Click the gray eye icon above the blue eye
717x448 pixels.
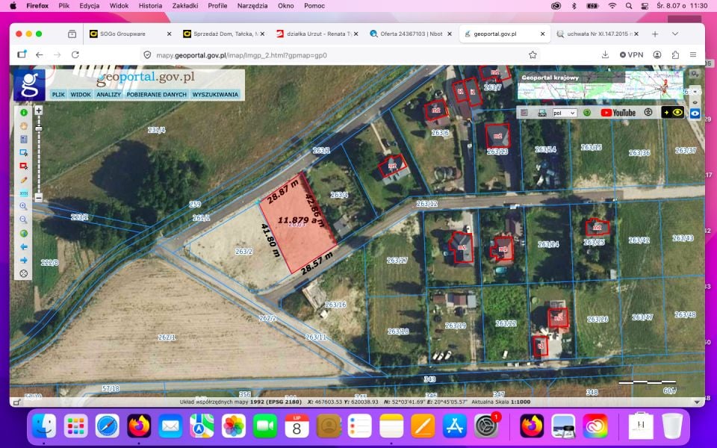(695, 102)
